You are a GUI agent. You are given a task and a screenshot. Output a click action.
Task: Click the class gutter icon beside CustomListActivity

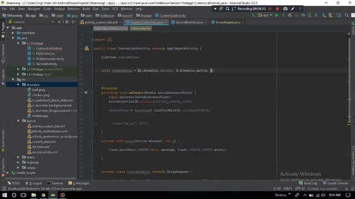click(x=87, y=48)
